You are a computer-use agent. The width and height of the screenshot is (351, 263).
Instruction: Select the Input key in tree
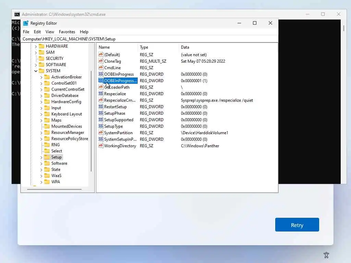pyautogui.click(x=56, y=108)
